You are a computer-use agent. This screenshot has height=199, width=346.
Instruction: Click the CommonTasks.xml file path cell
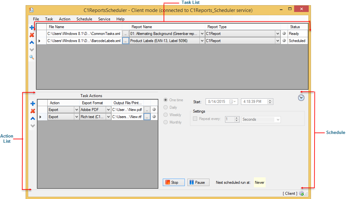[84, 34]
